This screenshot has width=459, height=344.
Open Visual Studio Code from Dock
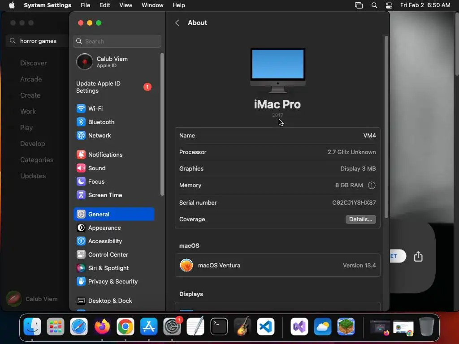coord(266,327)
